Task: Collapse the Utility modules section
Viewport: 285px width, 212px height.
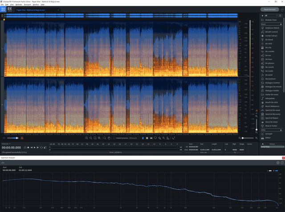Action: coord(281,130)
